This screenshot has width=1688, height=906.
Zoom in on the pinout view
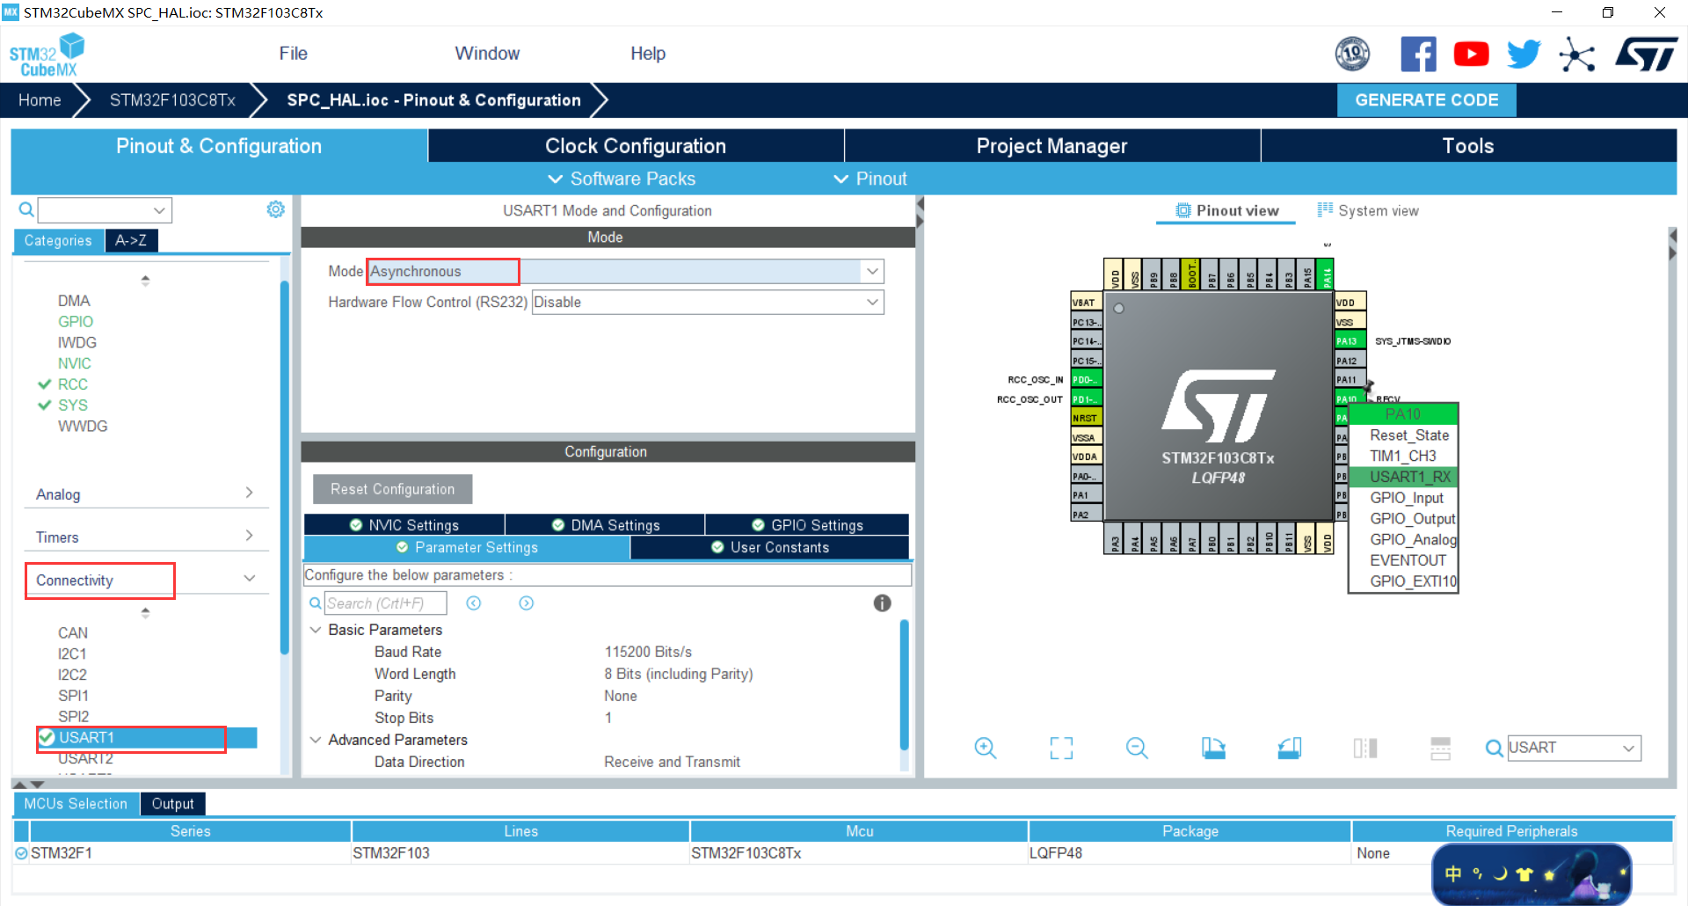(x=986, y=748)
